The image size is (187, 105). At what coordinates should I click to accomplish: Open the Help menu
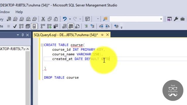tap(19, 12)
